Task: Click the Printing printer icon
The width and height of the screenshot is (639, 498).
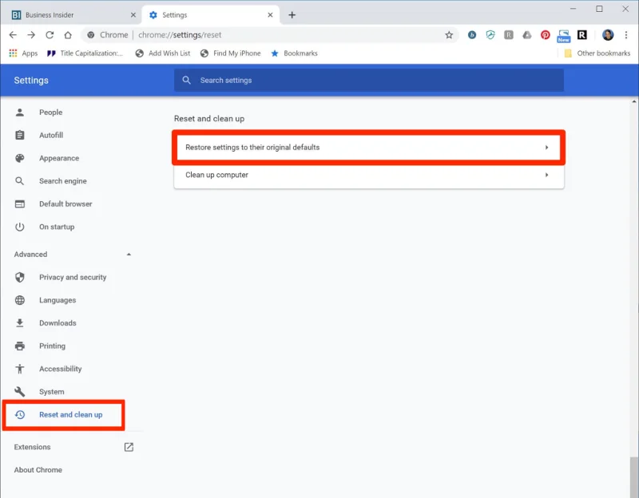Action: 19,346
